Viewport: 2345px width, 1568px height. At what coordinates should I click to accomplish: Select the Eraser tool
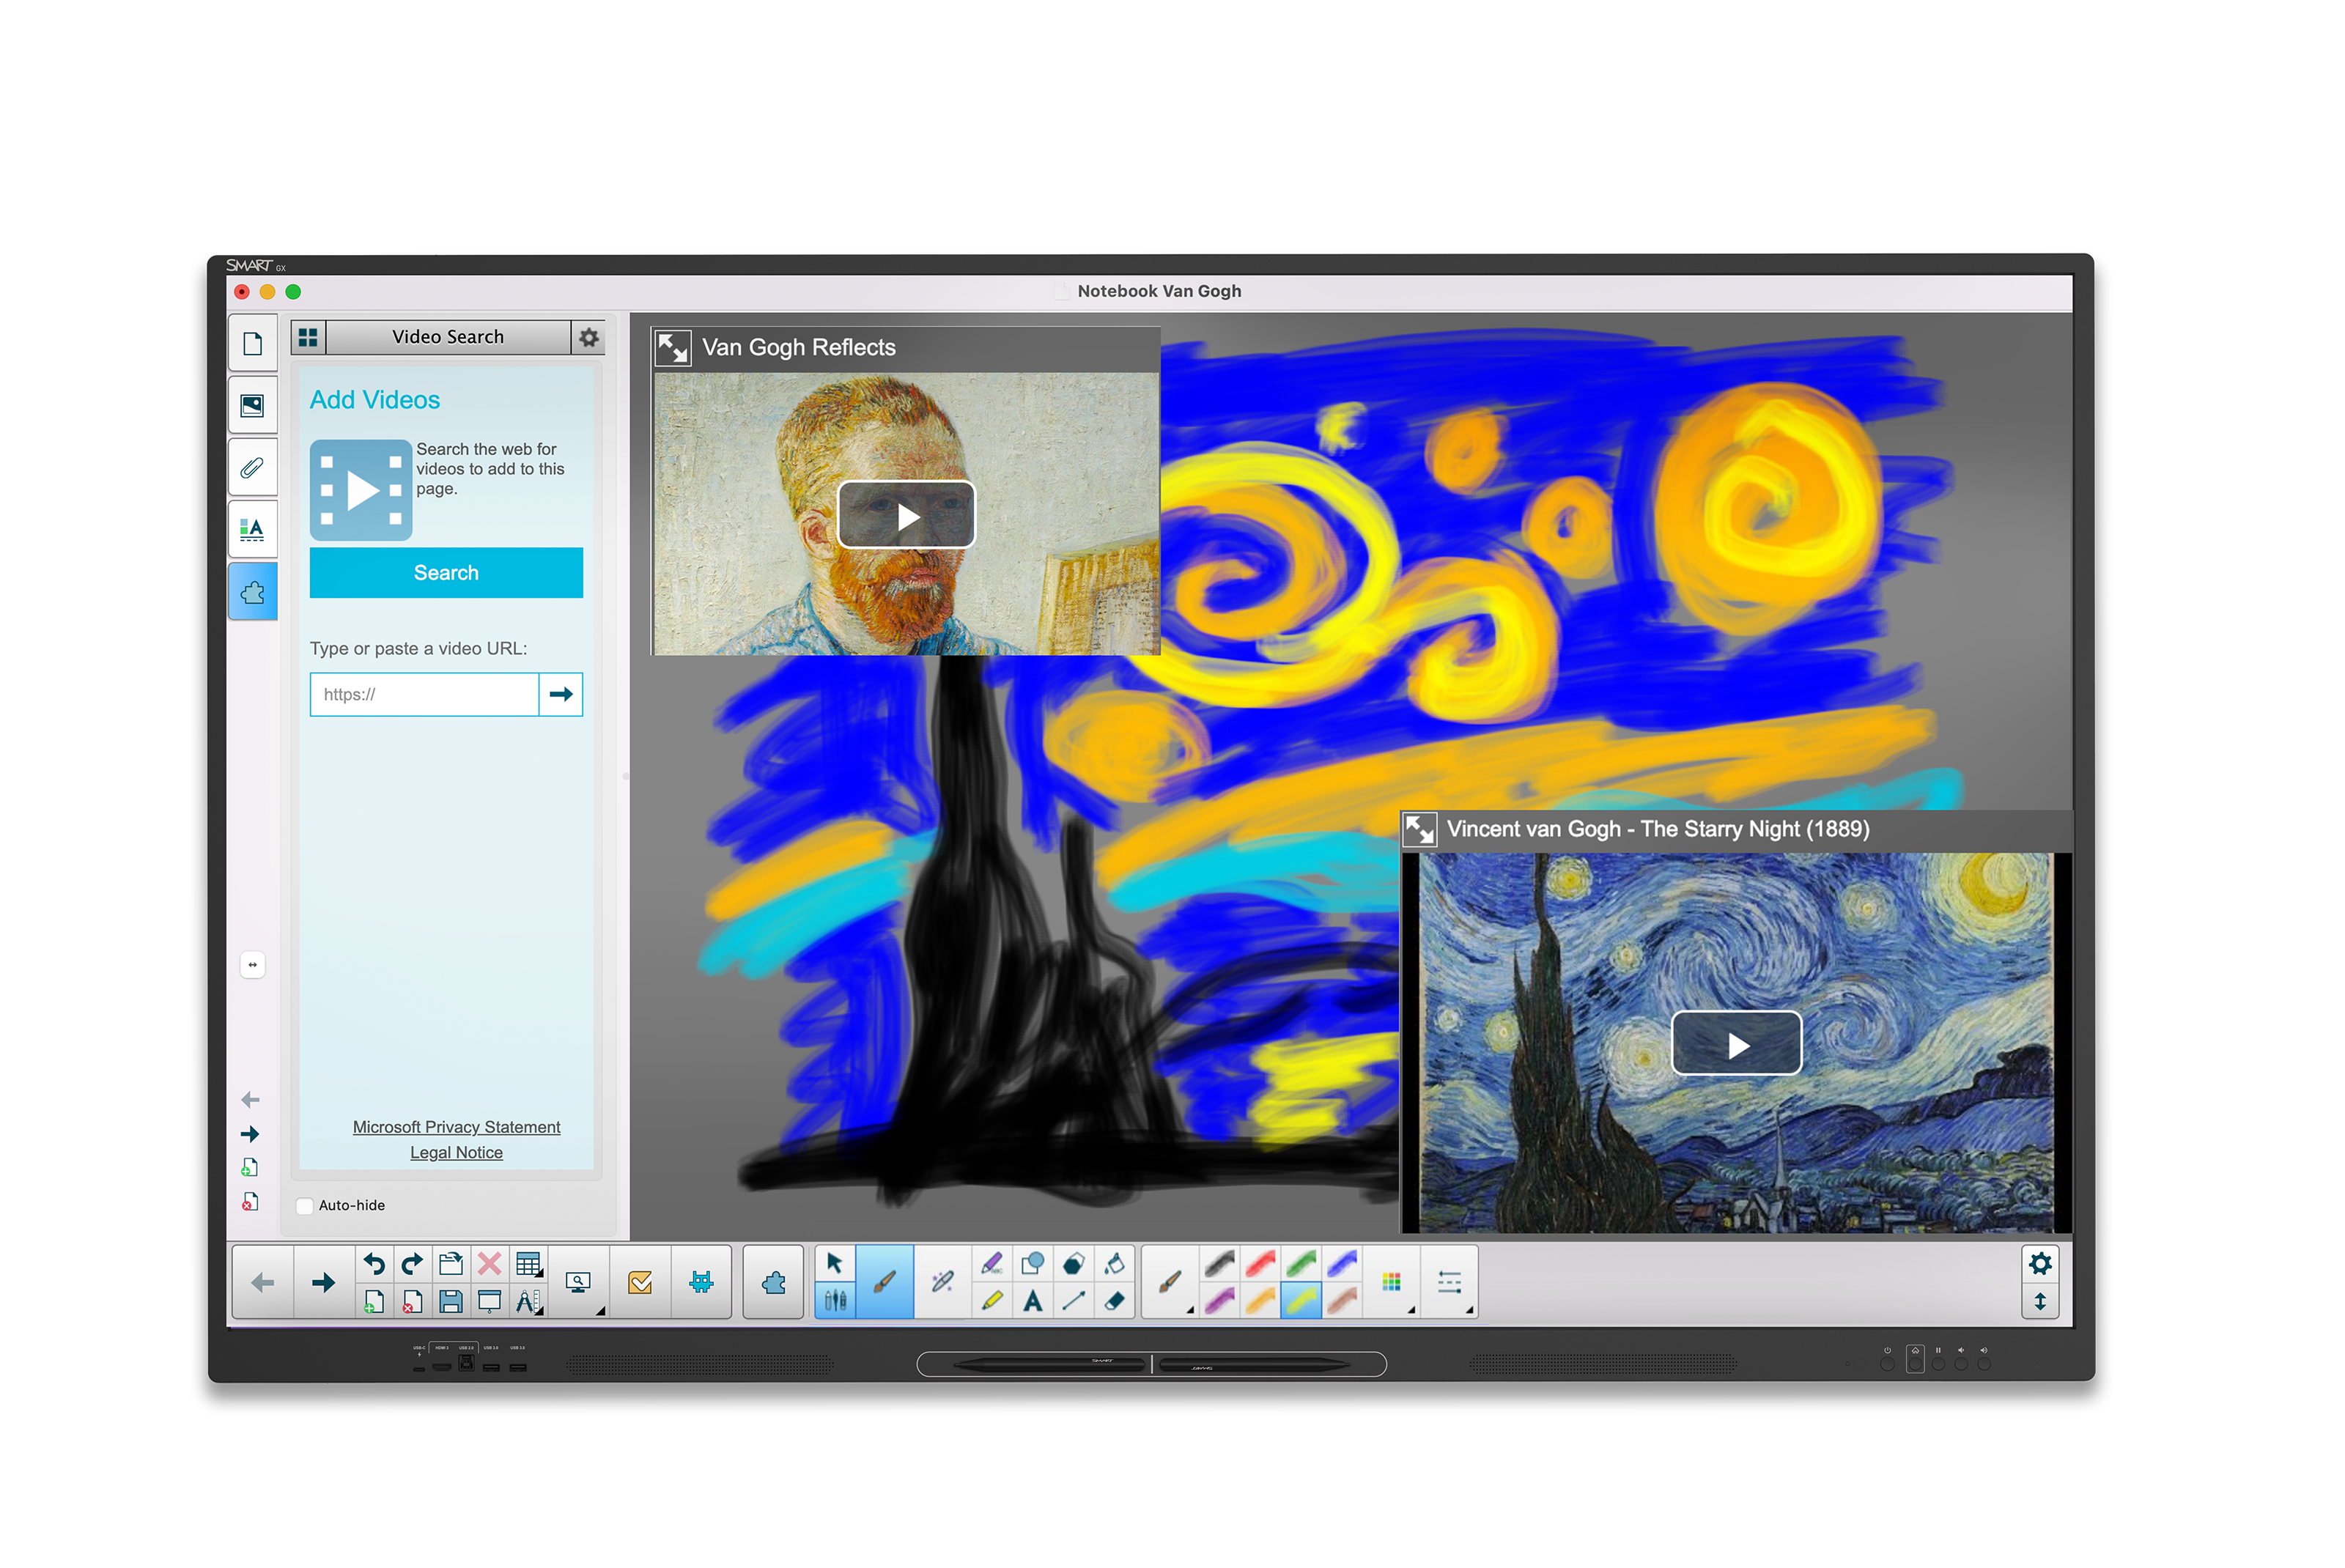pyautogui.click(x=1114, y=1301)
